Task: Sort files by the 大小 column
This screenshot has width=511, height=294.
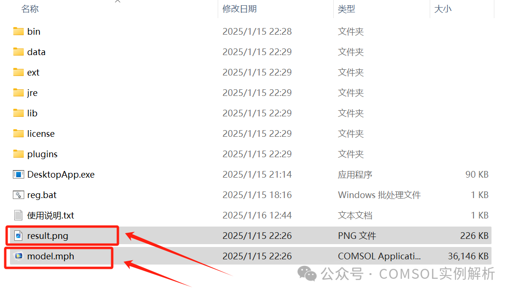Action: 443,9
